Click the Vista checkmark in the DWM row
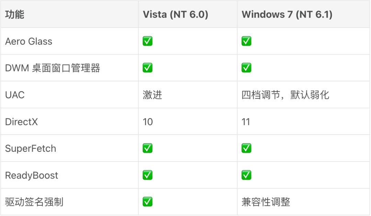Screen dimensions: 371x216 [147, 68]
